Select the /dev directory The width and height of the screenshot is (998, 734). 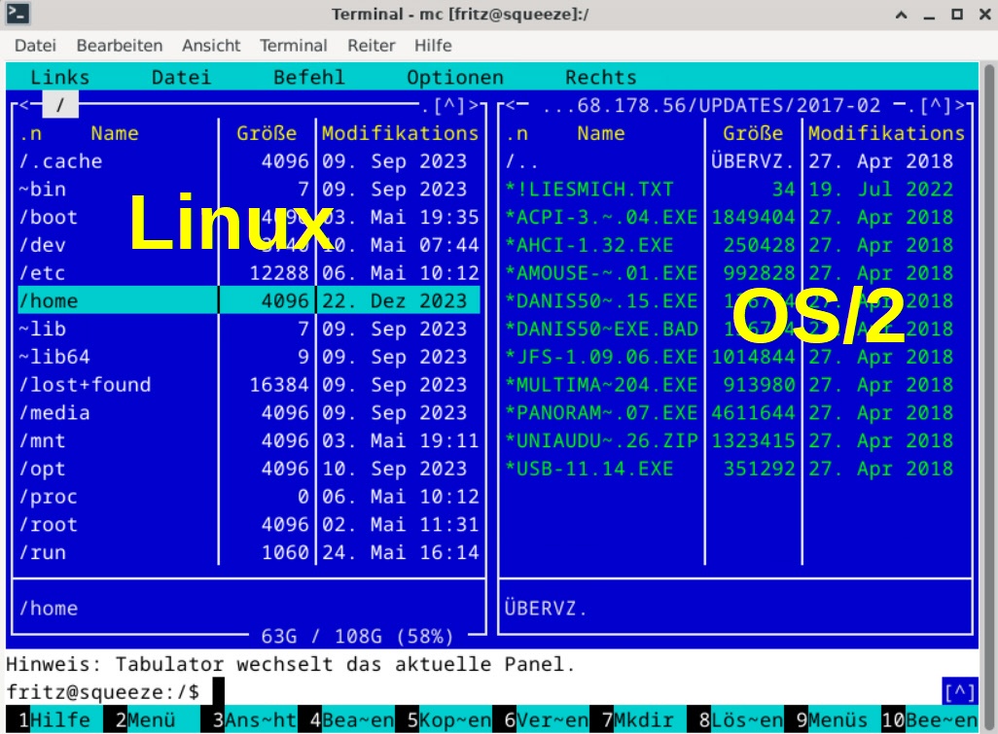pos(249,246)
